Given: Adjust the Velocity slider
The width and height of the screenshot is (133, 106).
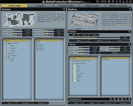Looking at the screenshot, I should [x=114, y=50].
